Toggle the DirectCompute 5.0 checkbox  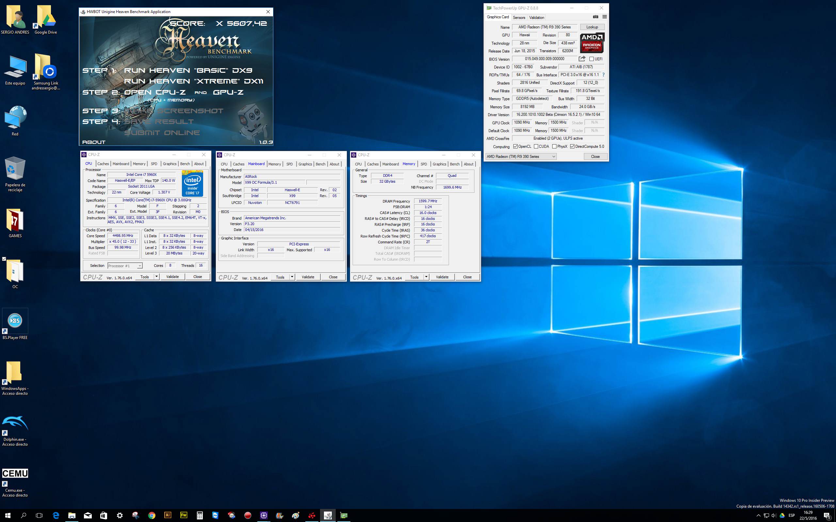(572, 146)
